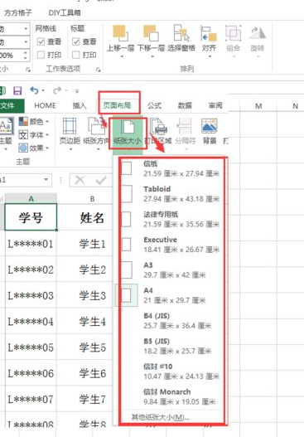Toggle Headings Print (打印) checkbox

pyautogui.click(x=76, y=55)
